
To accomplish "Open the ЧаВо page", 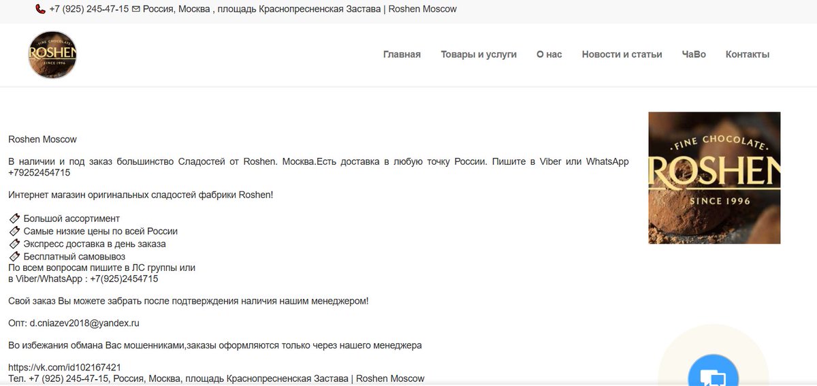I will [x=694, y=54].
